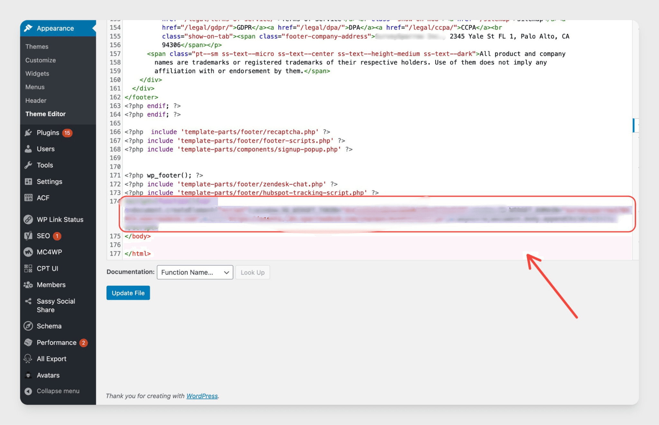659x425 pixels.
Task: Open Themes submenu item
Action: (x=37, y=47)
